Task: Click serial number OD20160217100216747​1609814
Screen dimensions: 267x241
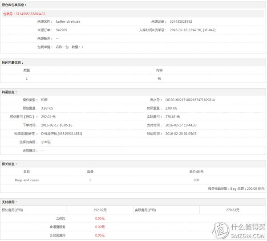Action: click(190, 100)
